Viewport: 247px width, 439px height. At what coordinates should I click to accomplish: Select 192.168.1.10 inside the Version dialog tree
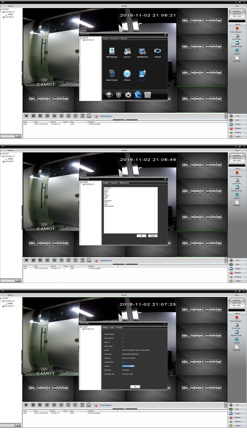(x=89, y=329)
